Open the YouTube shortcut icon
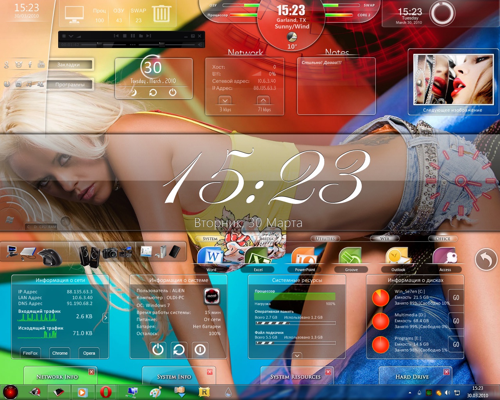The image size is (500, 400). click(x=41, y=64)
